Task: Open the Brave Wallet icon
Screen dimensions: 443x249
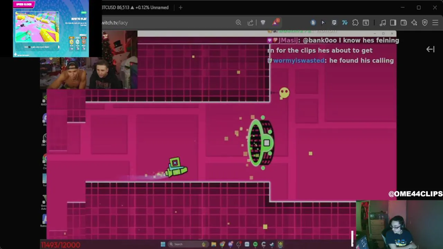Action: point(404,22)
